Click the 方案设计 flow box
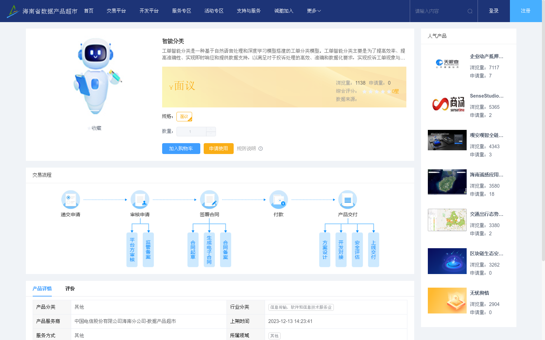This screenshot has width=545, height=340. [325, 250]
